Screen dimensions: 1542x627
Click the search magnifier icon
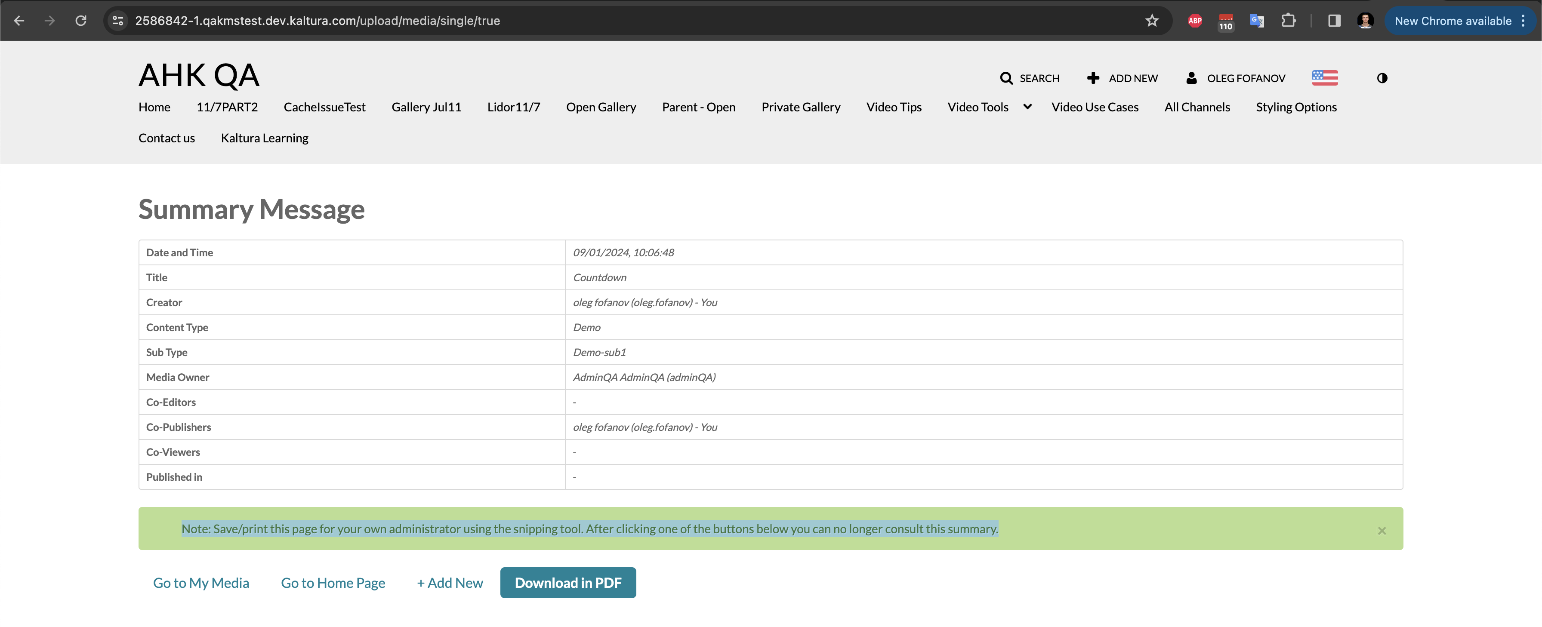(1006, 78)
